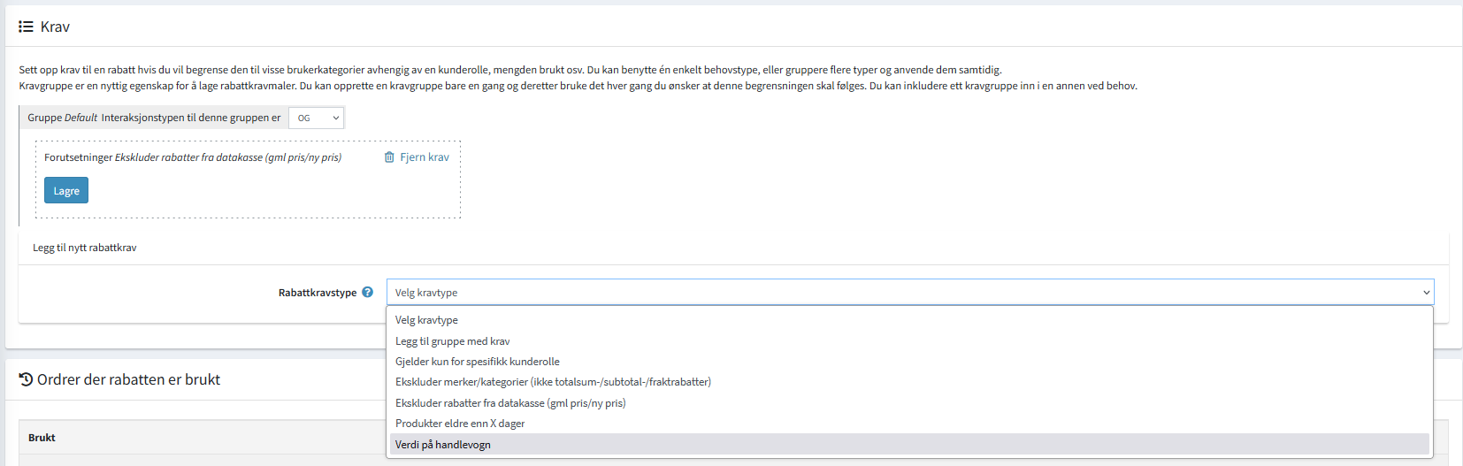The height and width of the screenshot is (466, 1463).
Task: Open the OG interaction type dropdown
Action: tap(316, 118)
